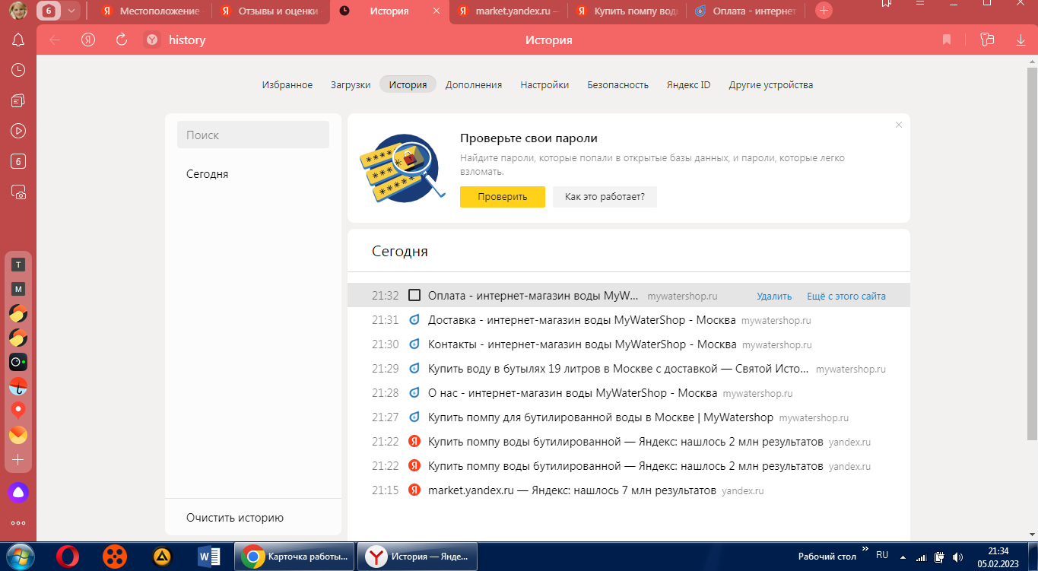This screenshot has width=1038, height=571.
Task: Open the notifications bell in the sidebar
Action: (18, 40)
